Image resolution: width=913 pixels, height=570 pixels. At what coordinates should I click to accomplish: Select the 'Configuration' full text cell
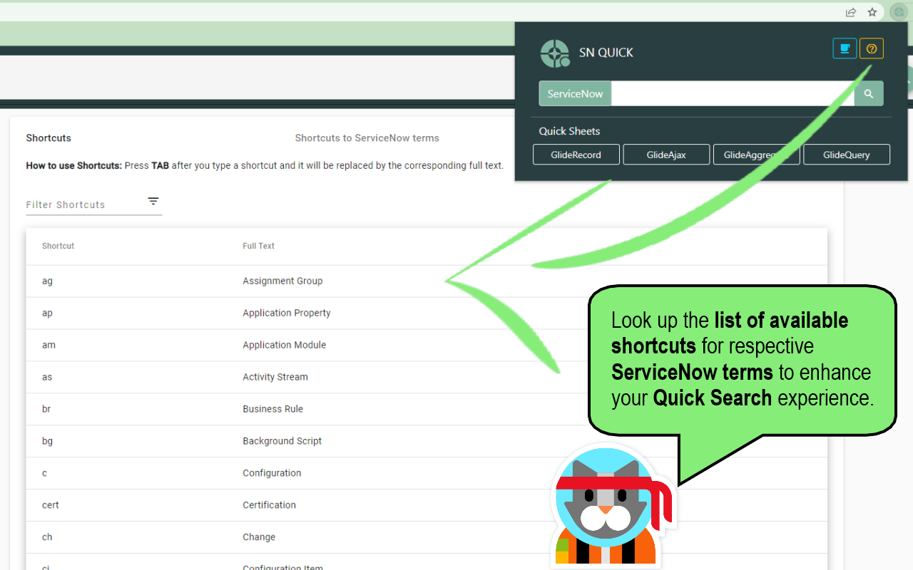coord(272,473)
